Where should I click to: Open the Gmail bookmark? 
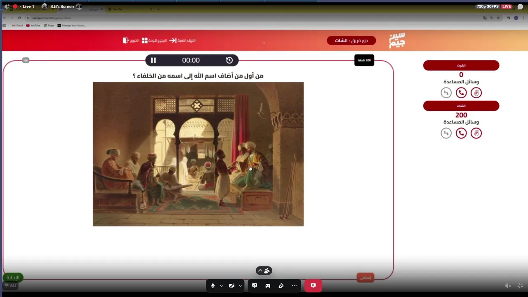click(17, 26)
